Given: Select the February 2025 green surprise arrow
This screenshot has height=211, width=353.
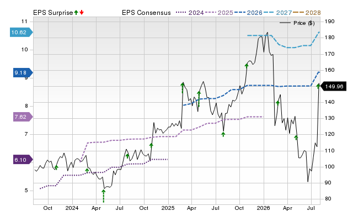Looking at the screenshot, I should (x=183, y=88).
